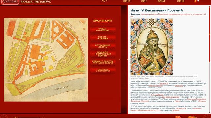The width and height of the screenshot is (211, 118).
Task: Open the Анастасии Романовне link
Action: pos(196,99)
